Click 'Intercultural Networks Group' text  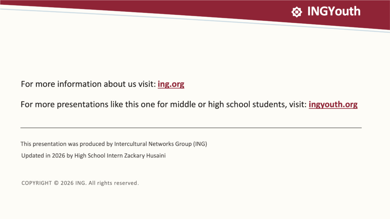tap(153, 144)
